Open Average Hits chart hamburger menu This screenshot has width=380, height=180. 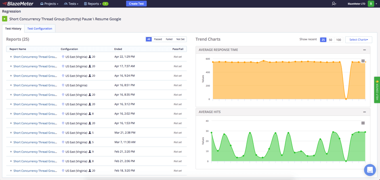coord(363,123)
